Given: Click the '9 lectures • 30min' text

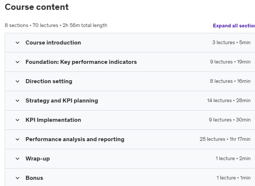Looking at the screenshot, I should pyautogui.click(x=229, y=120).
